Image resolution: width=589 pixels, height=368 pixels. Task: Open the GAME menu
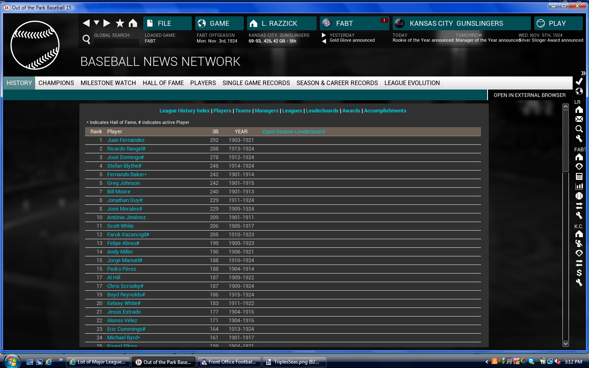219,23
